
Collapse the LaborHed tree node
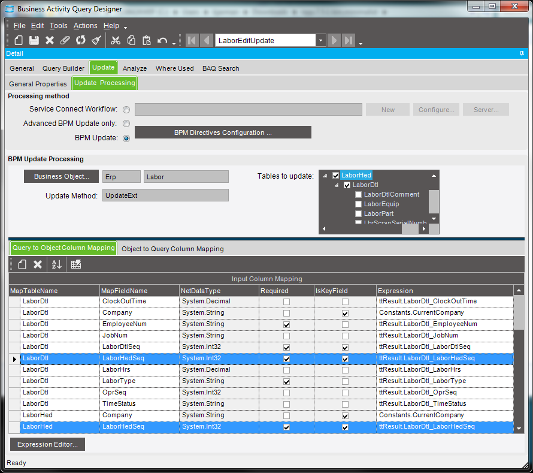(325, 176)
